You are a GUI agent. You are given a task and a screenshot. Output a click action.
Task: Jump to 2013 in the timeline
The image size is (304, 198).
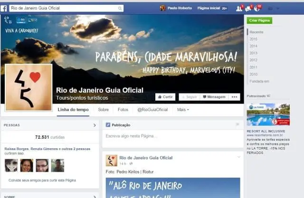(253, 53)
